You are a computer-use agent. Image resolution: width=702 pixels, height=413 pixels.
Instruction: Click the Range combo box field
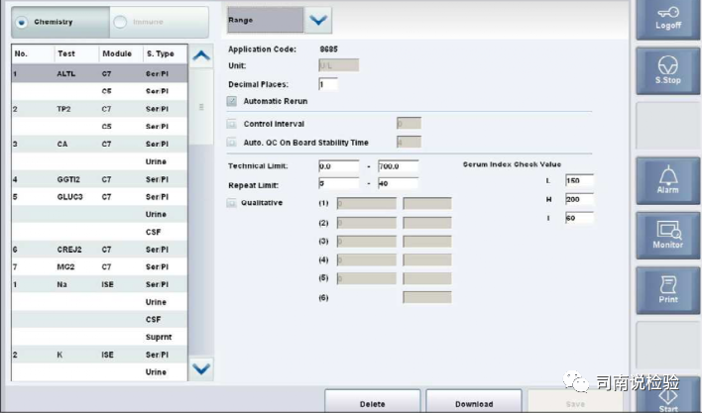point(266,20)
